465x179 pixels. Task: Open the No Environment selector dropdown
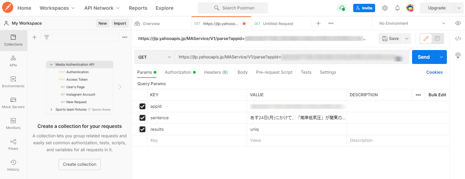tap(412, 23)
